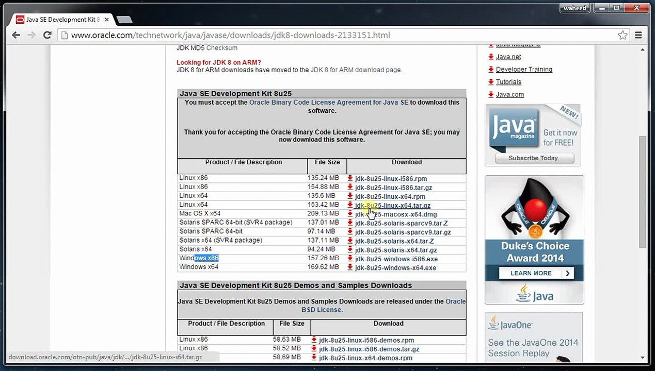Select the Java SE Development Kit tab
Screen dimensions: 655x371
(62, 20)
